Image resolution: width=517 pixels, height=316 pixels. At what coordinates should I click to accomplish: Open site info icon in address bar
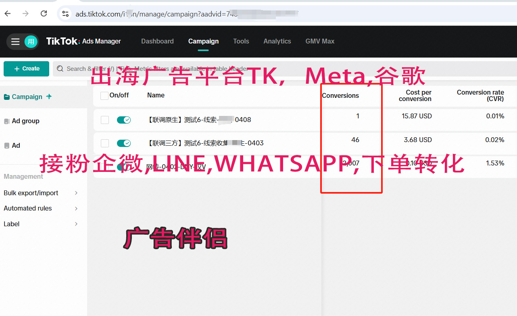(x=65, y=14)
